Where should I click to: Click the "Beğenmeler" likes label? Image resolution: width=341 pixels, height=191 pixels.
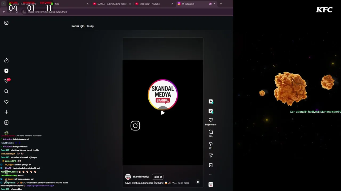point(211,125)
